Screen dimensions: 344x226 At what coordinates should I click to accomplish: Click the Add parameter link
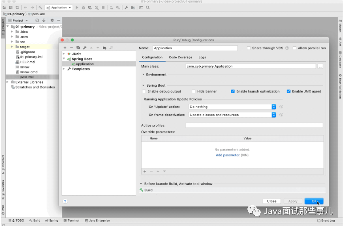(227, 155)
